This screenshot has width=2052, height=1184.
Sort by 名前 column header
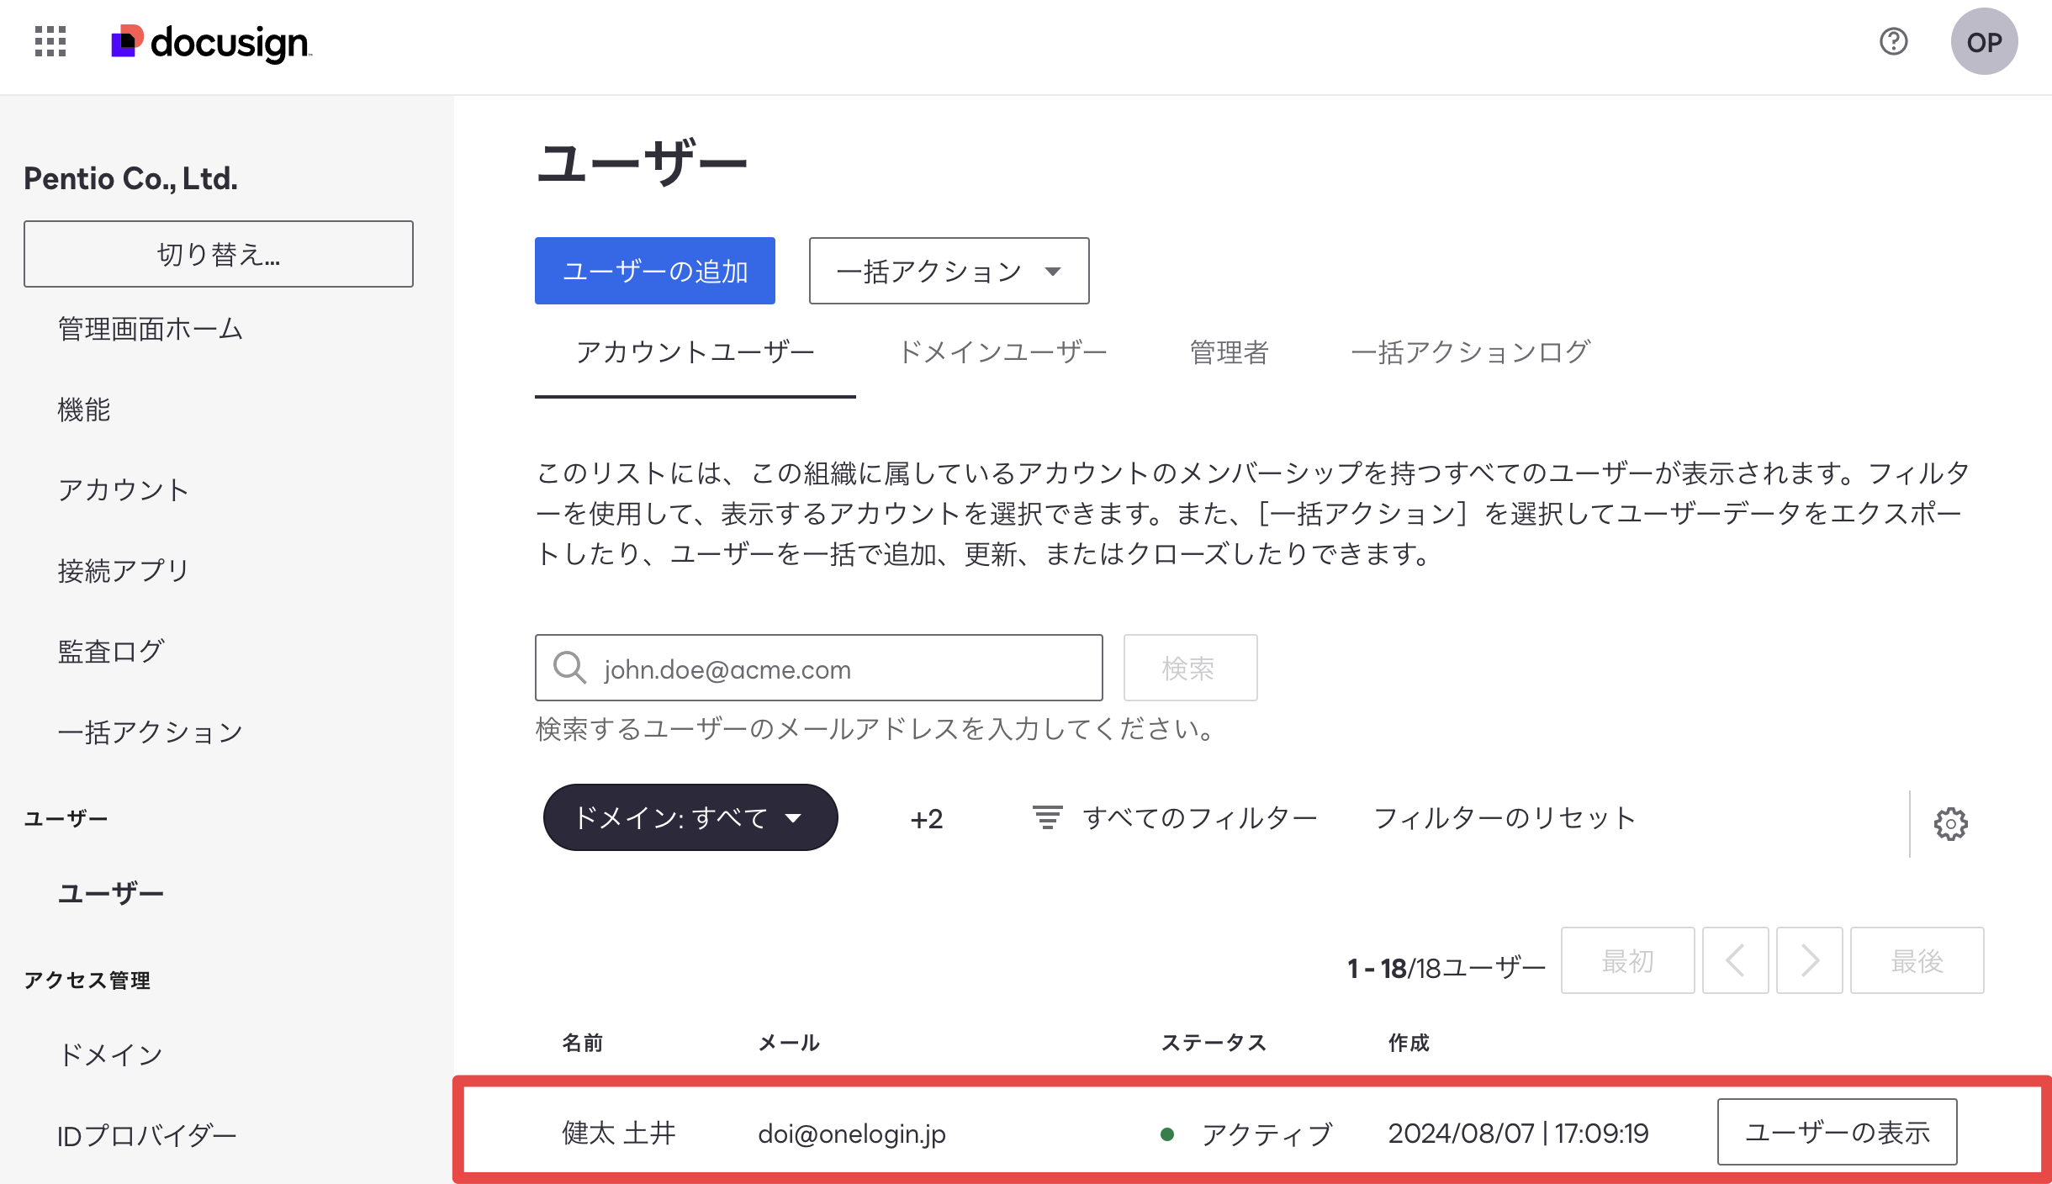click(583, 1043)
